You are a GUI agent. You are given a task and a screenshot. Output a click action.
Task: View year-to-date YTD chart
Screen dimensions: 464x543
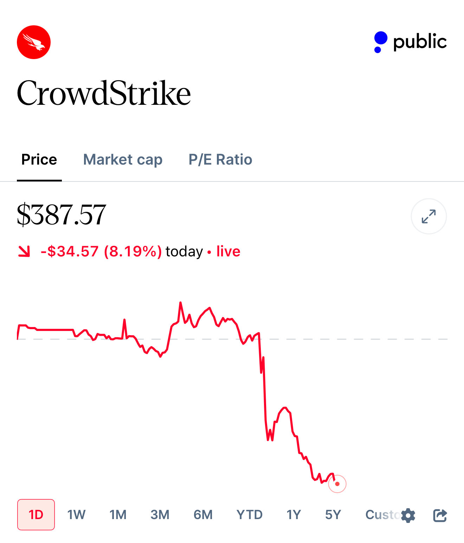(249, 515)
